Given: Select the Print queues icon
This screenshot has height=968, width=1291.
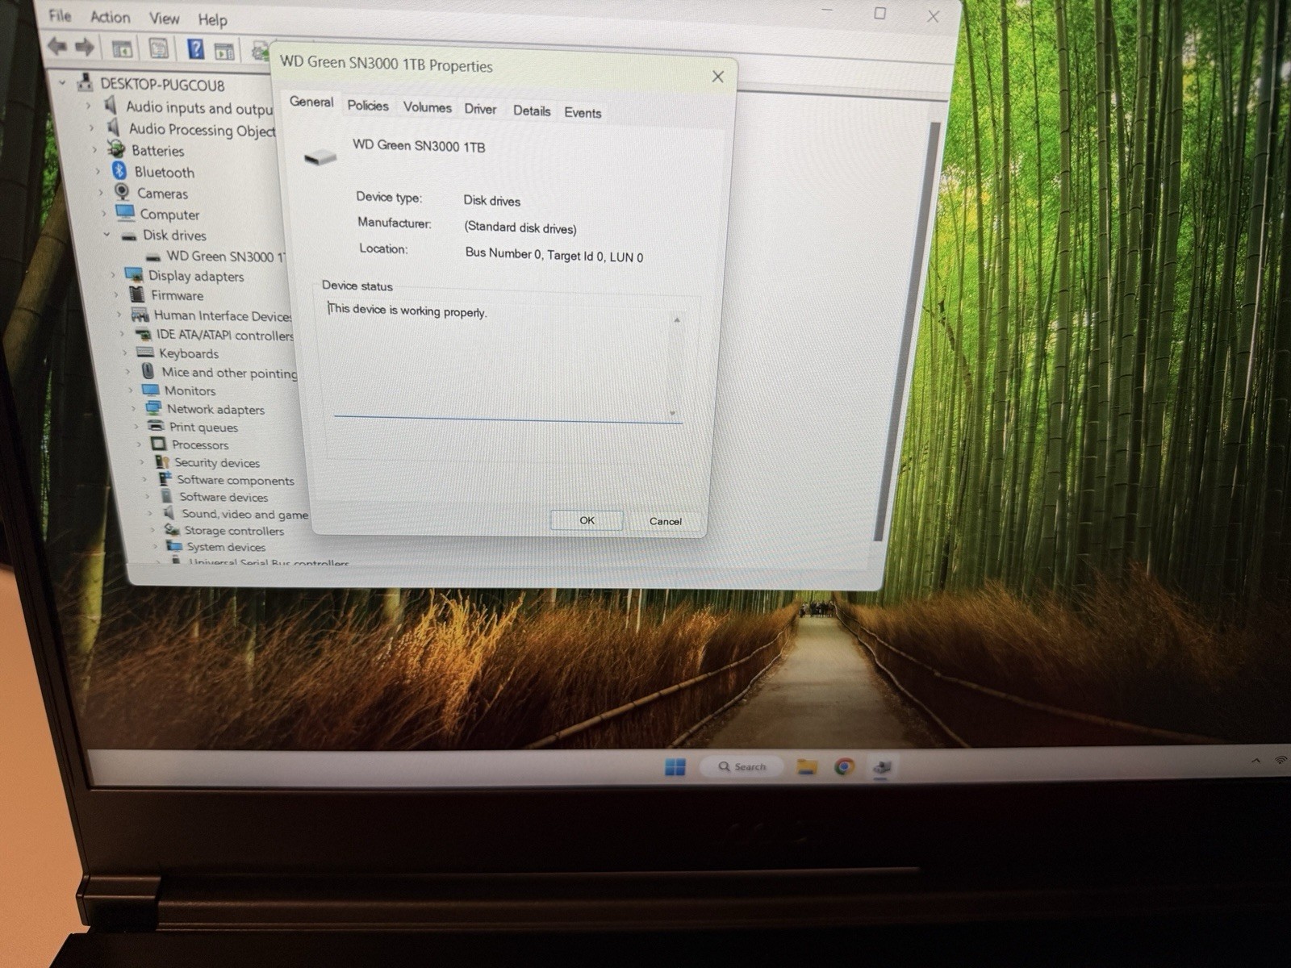Looking at the screenshot, I should (156, 426).
